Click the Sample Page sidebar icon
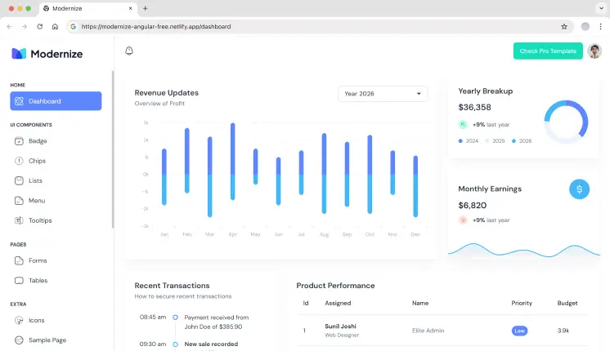This screenshot has height=351, width=610. point(19,340)
